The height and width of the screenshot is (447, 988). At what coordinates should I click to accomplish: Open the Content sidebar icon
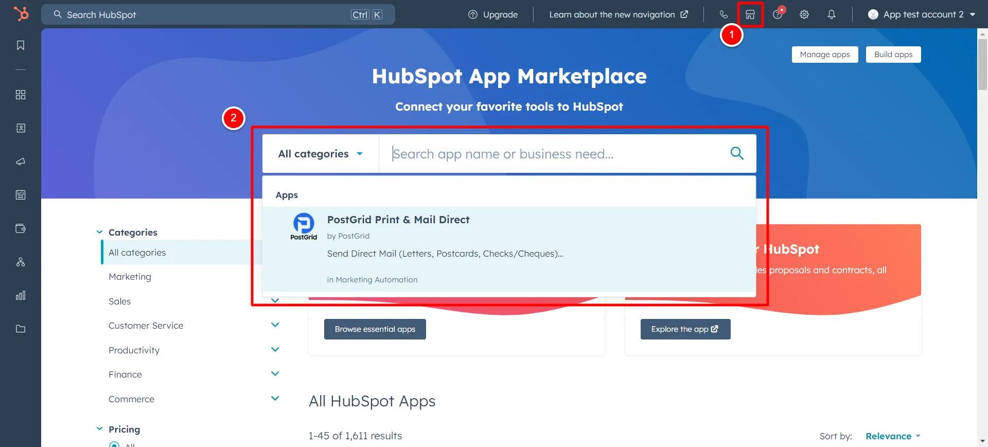(21, 195)
